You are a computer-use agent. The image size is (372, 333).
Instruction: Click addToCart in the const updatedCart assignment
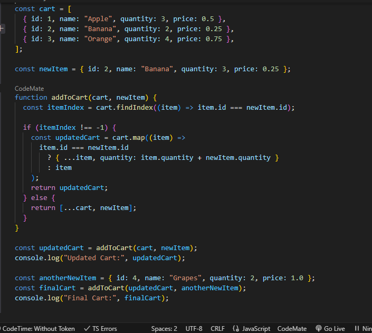click(114, 248)
